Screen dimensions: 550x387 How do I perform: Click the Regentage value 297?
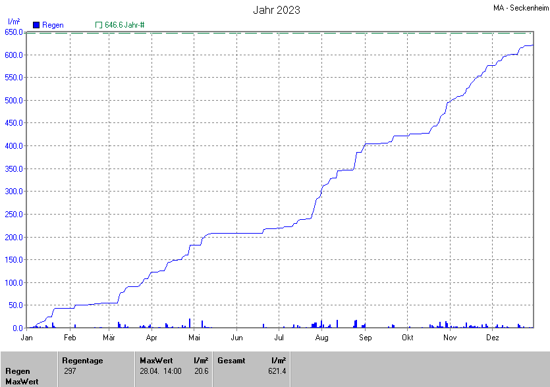tap(70, 371)
